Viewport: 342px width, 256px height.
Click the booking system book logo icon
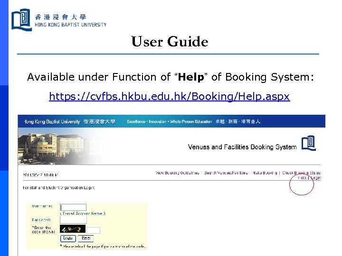[x=309, y=143]
